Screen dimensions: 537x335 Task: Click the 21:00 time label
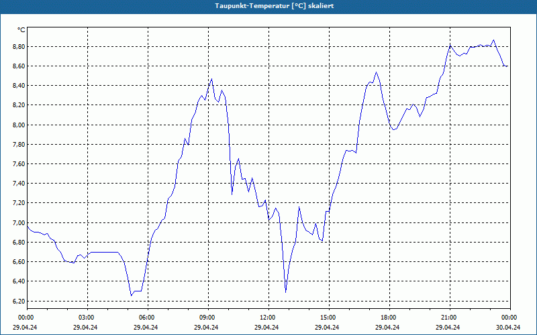click(450, 318)
